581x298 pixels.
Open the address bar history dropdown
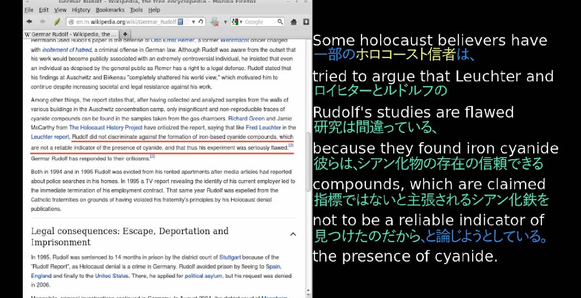click(194, 22)
